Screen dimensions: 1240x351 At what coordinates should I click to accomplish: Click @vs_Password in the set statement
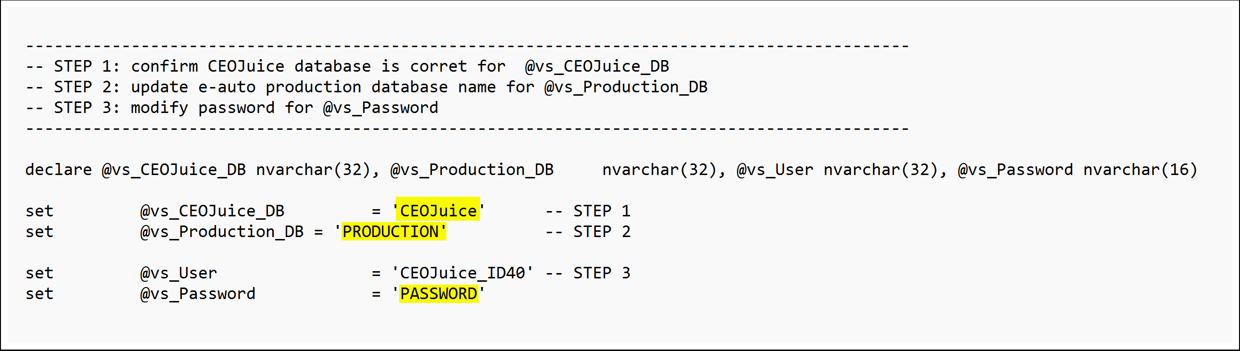click(198, 294)
